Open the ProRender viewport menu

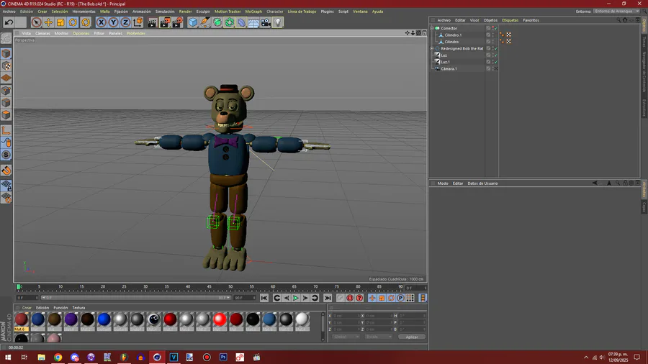pos(135,33)
